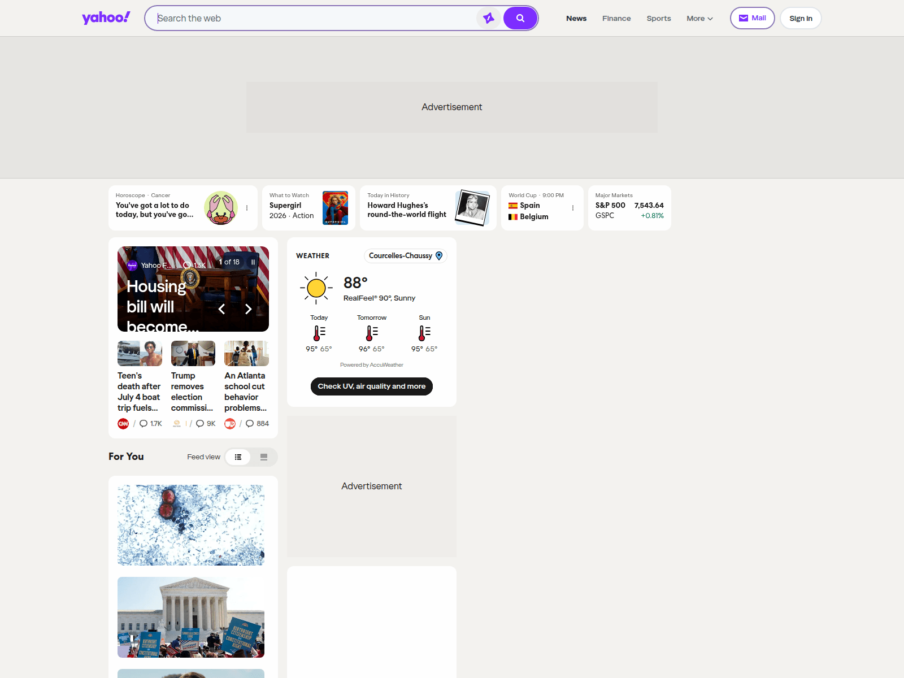This screenshot has width=904, height=678.
Task: Click the +0.81% market change value
Action: tap(652, 216)
